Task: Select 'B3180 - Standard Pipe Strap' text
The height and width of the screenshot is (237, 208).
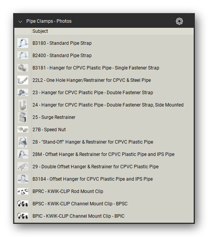Action: (x=62, y=43)
